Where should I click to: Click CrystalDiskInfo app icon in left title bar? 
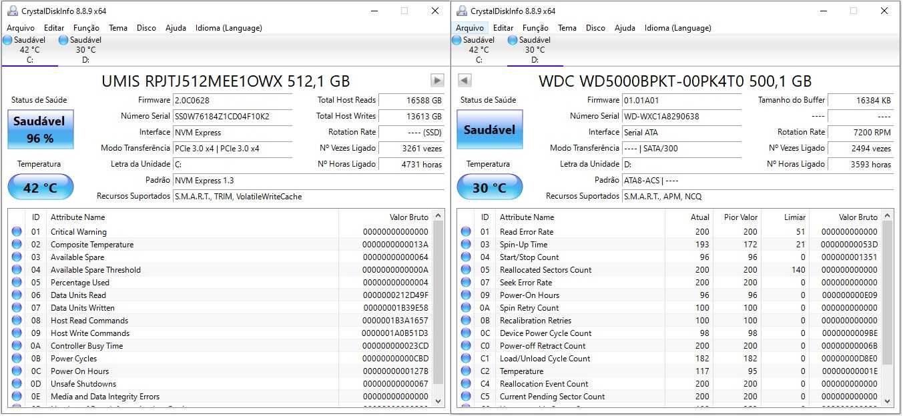[x=13, y=11]
